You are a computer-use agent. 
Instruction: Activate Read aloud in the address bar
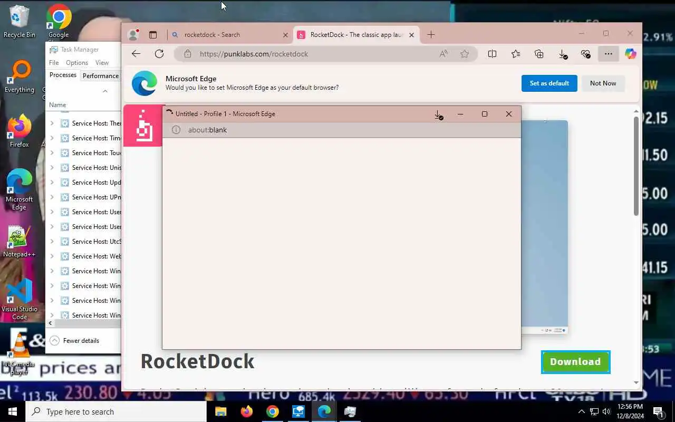pos(443,54)
